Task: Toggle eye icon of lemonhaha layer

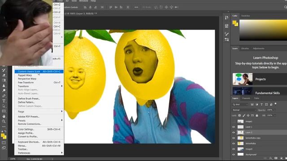Action: (234, 144)
